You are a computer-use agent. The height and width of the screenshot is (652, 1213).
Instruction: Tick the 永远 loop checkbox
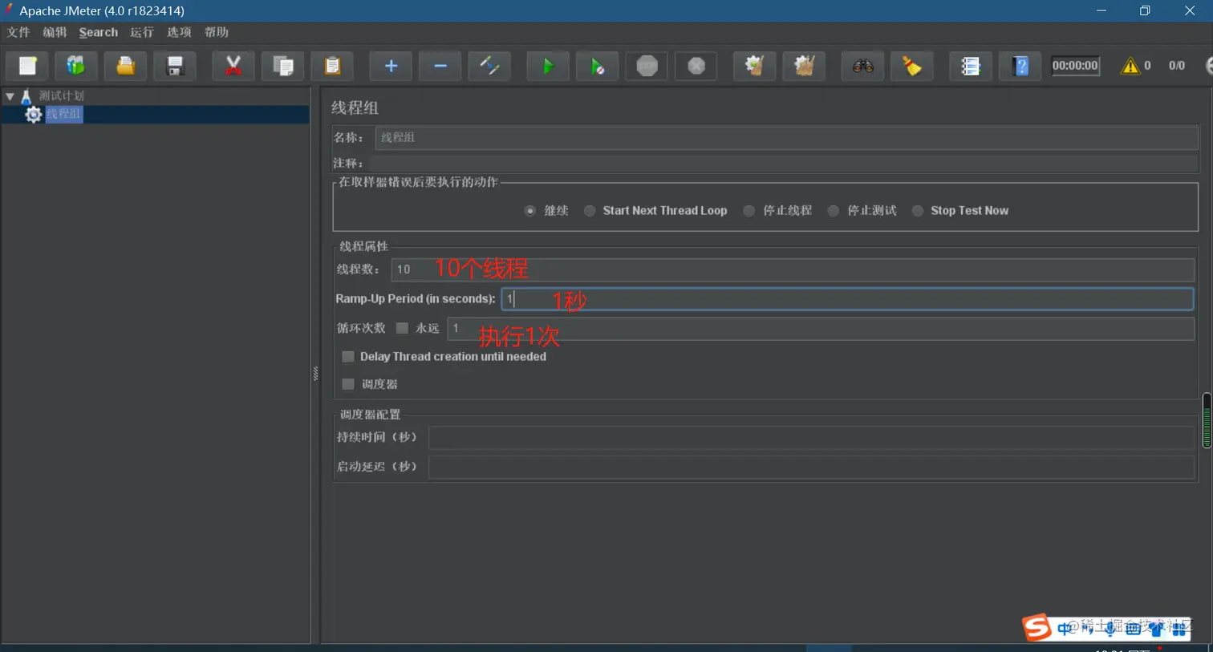point(402,328)
